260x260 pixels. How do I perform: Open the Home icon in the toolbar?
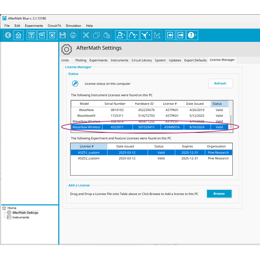tap(18, 35)
